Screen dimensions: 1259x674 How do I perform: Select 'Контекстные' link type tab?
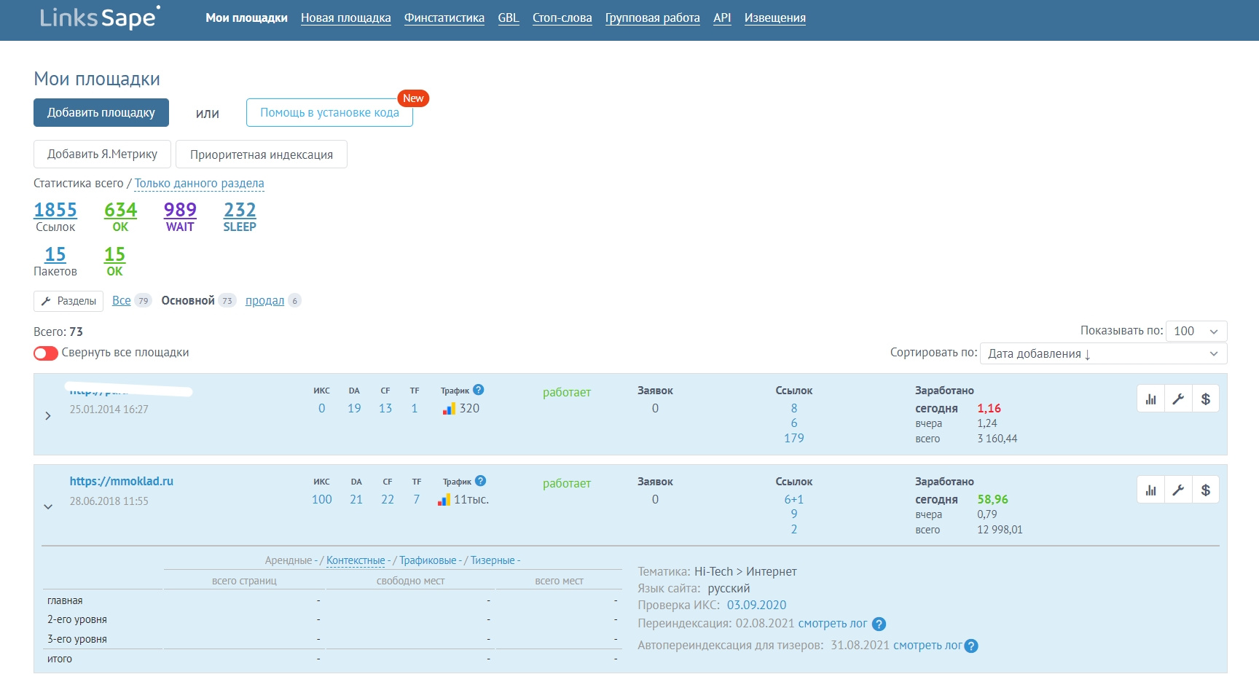pos(356,560)
